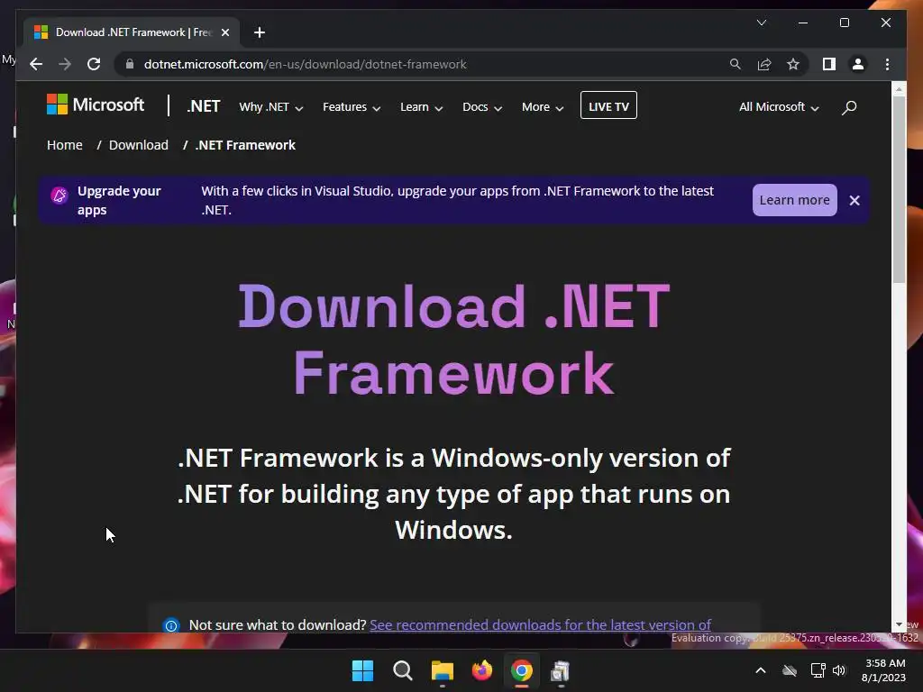
Task: Click the scrollbar down arrow
Action: (x=899, y=625)
